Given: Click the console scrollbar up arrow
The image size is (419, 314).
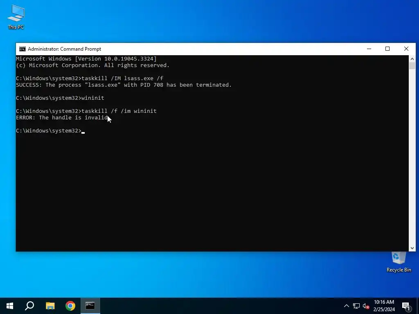Looking at the screenshot, I should pos(412,59).
